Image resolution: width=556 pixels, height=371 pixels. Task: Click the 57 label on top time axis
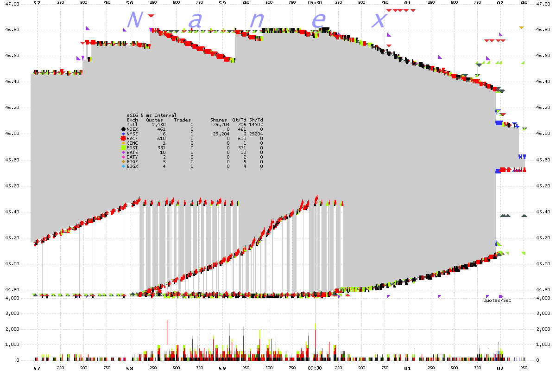point(37,2)
